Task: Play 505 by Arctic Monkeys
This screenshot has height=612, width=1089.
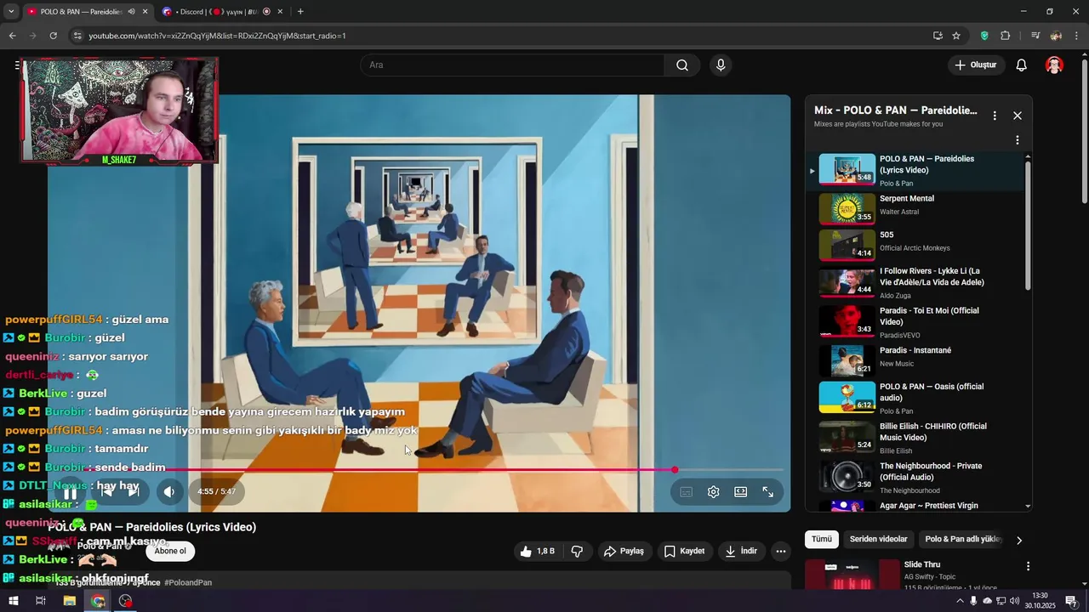Action: (x=915, y=245)
